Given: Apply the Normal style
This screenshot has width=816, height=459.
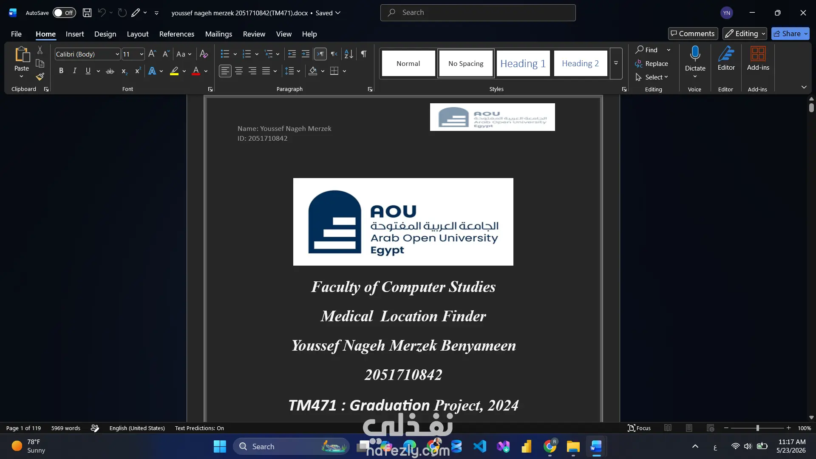Looking at the screenshot, I should tap(408, 63).
